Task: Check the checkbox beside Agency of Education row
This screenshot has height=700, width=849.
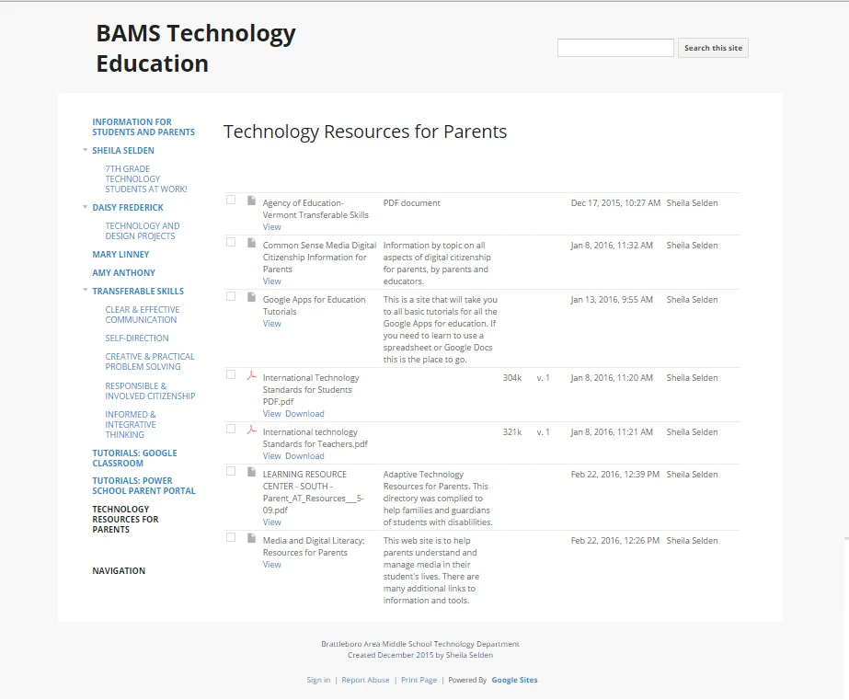Action: click(232, 200)
